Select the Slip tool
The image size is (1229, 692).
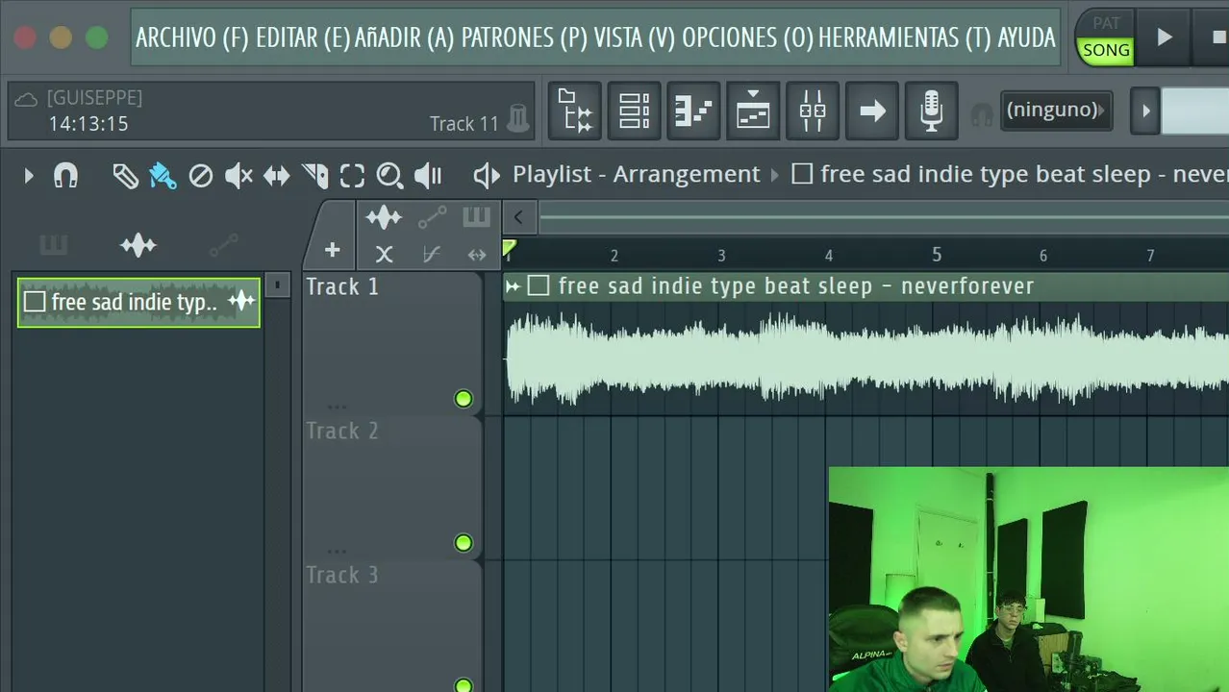(277, 176)
